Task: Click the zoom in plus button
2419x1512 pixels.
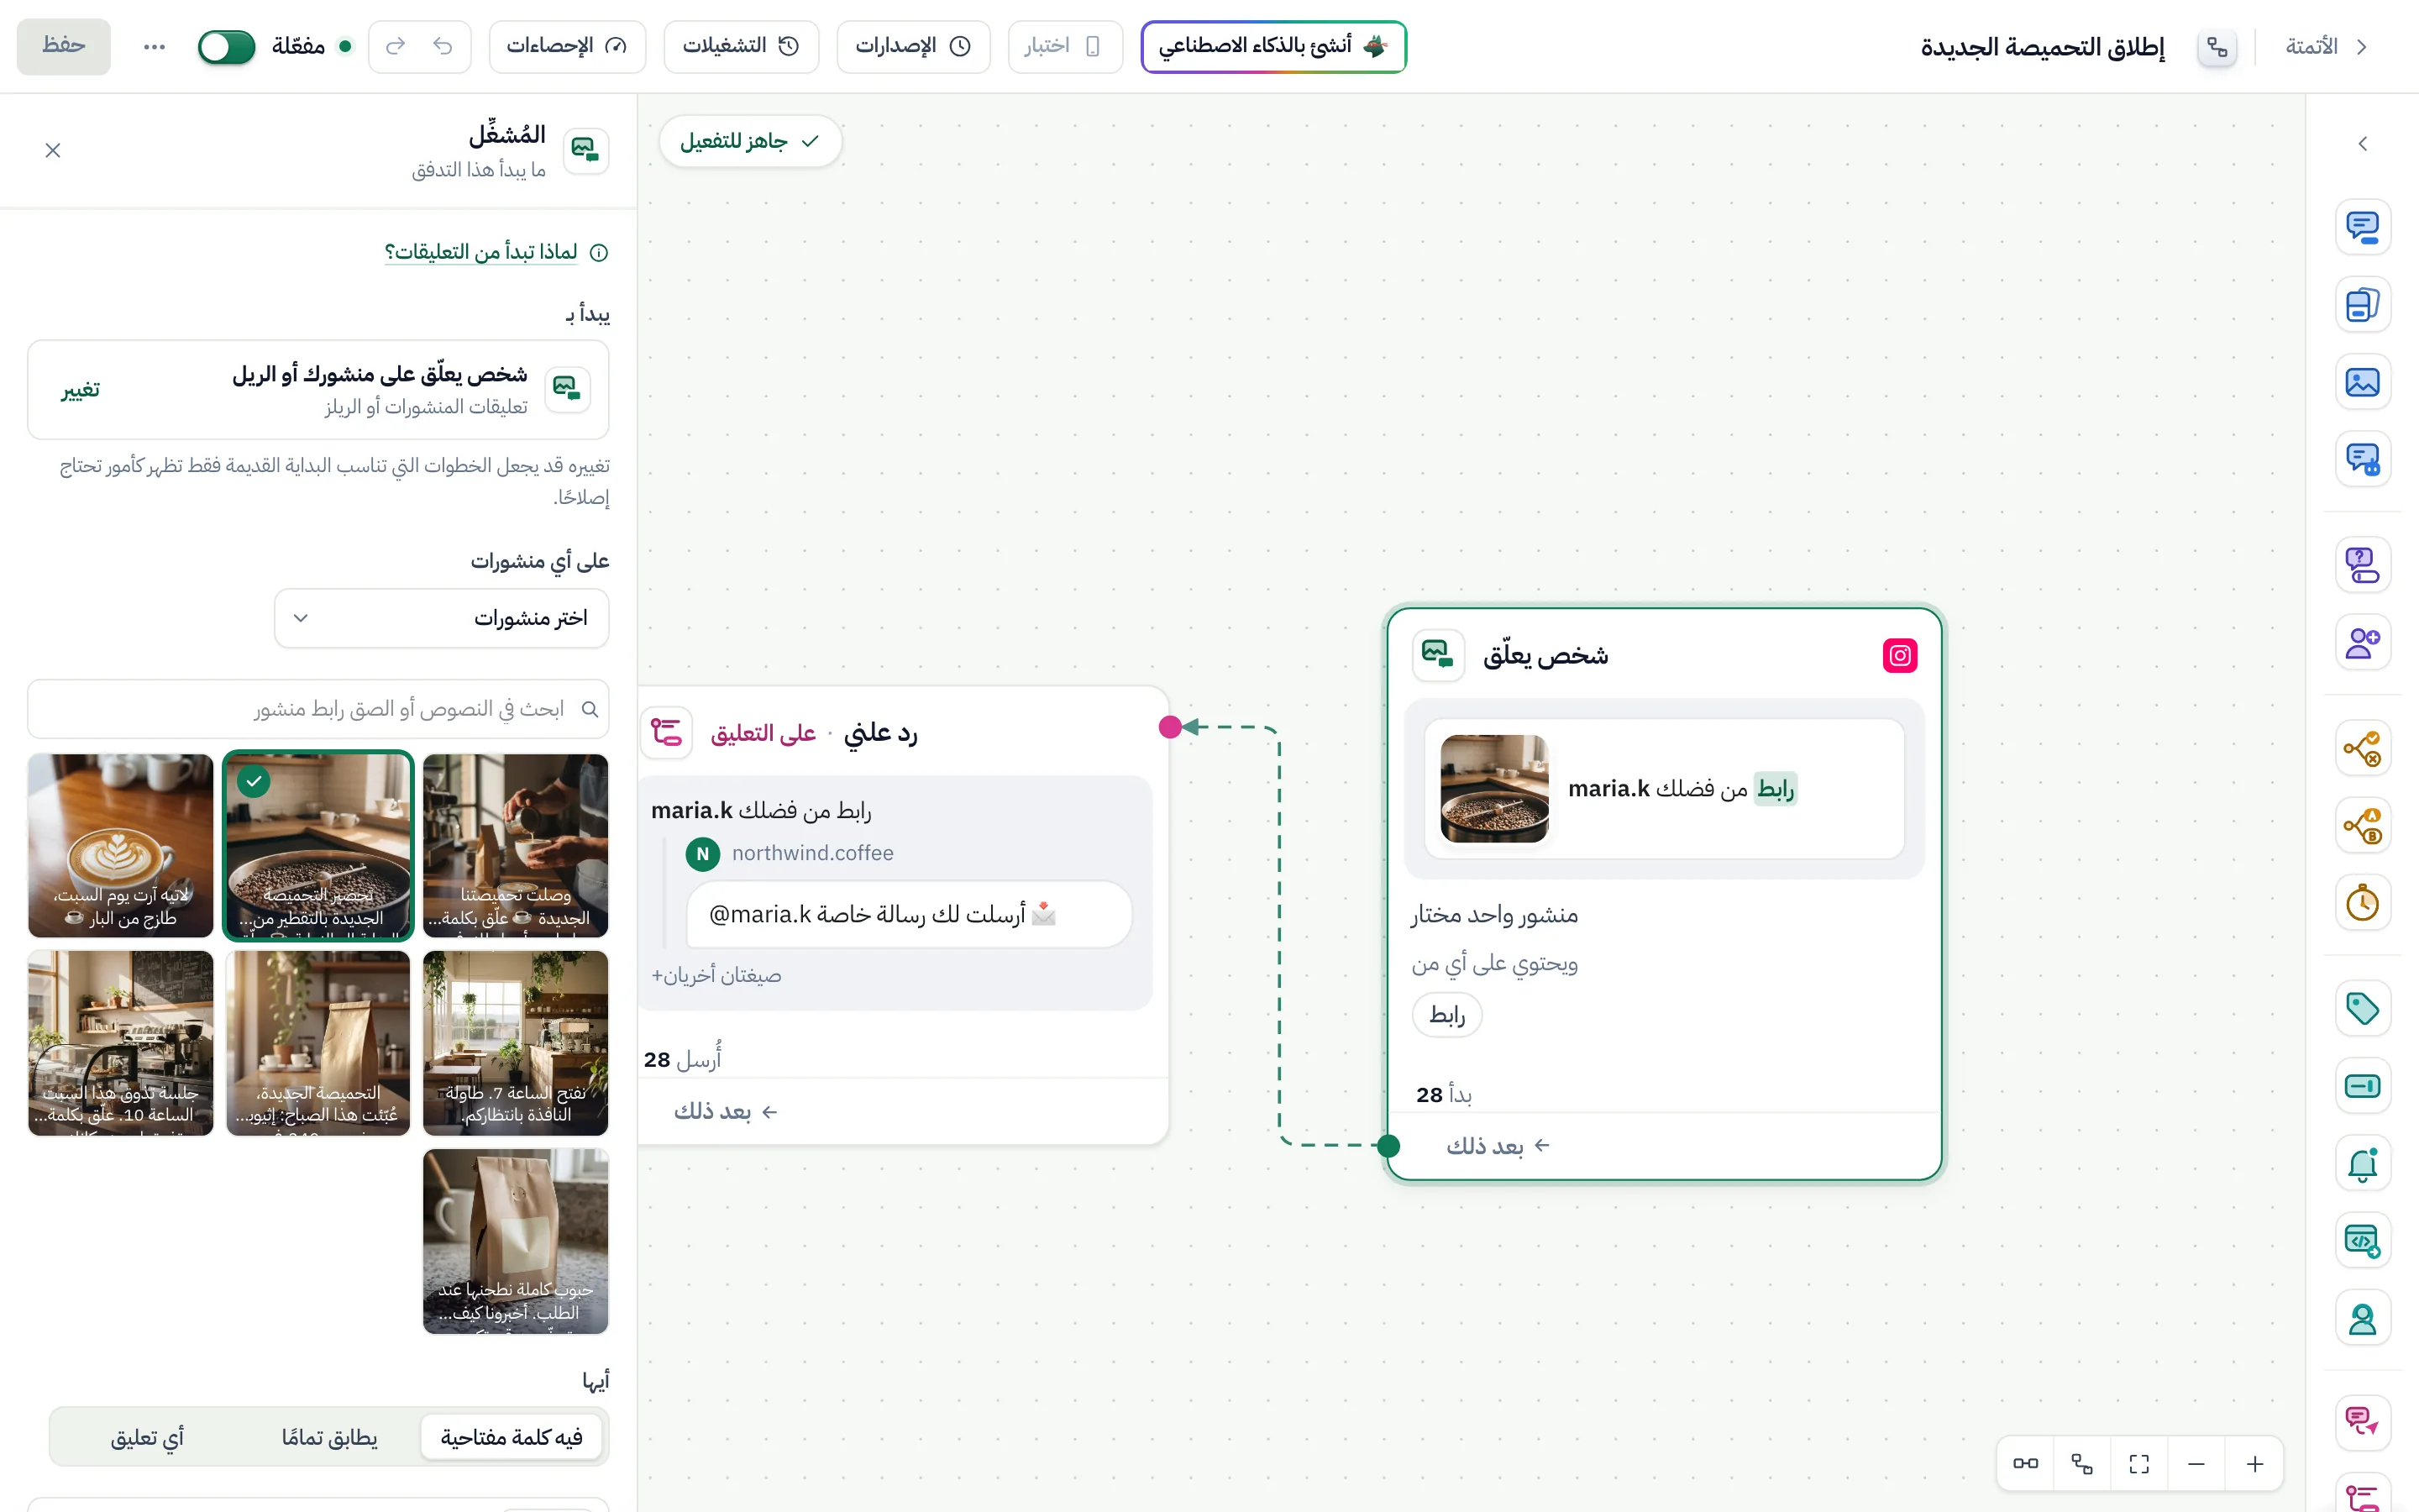Action: (2255, 1464)
